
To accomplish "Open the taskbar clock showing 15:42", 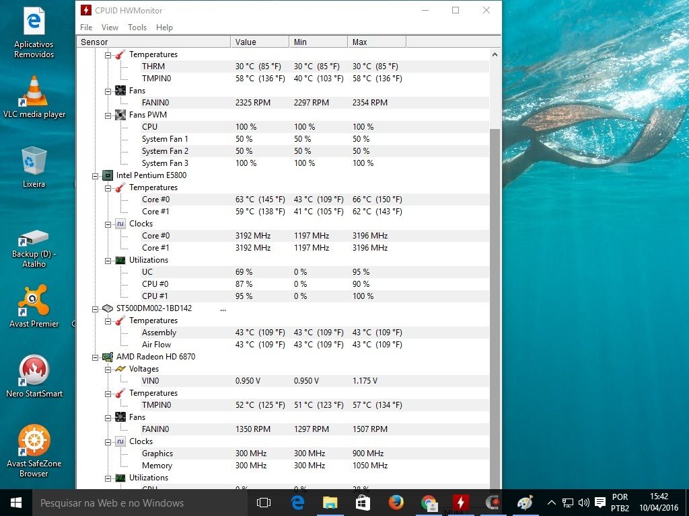I will [x=659, y=503].
